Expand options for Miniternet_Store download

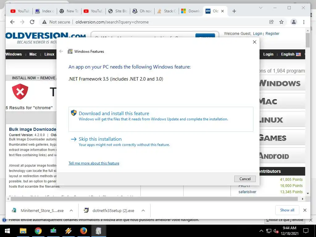tap(71, 210)
